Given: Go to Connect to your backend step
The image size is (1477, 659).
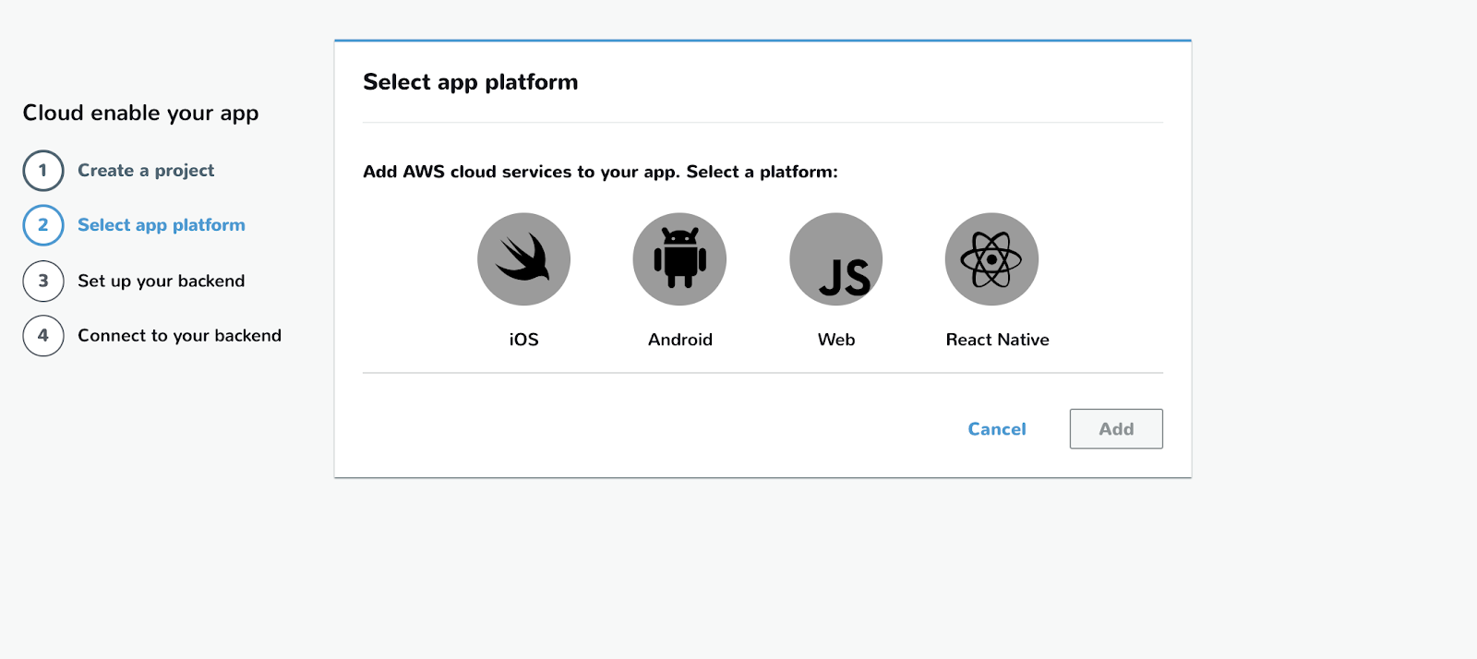Looking at the screenshot, I should tap(180, 336).
